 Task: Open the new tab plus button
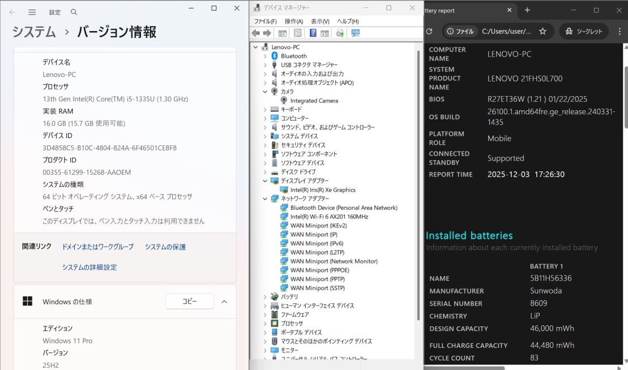click(527, 10)
